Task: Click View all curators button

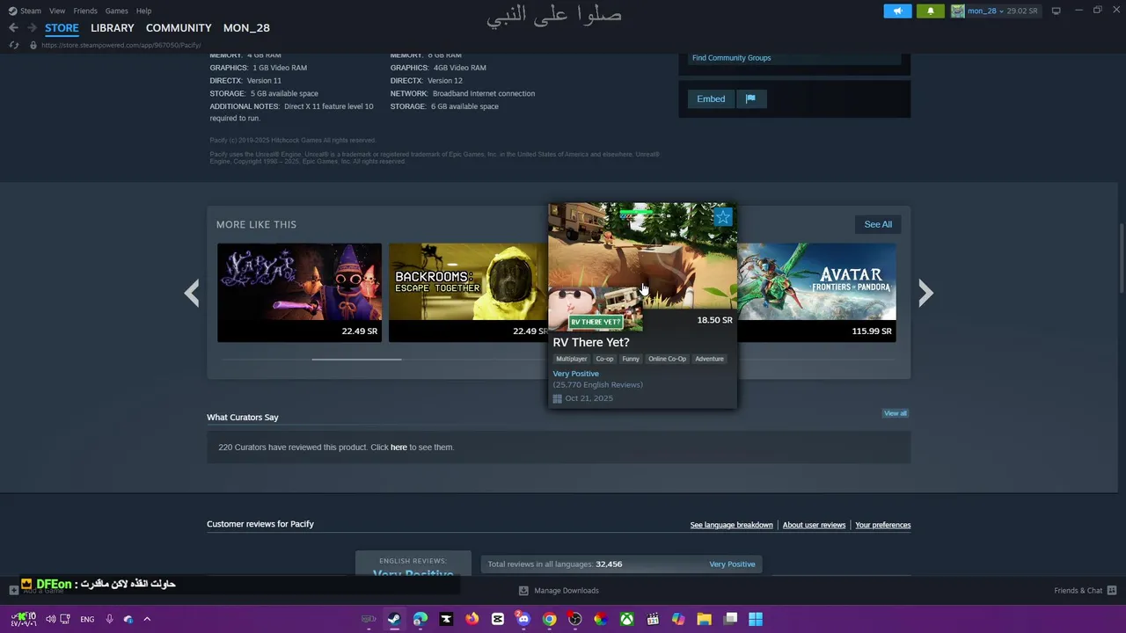Action: (x=896, y=413)
